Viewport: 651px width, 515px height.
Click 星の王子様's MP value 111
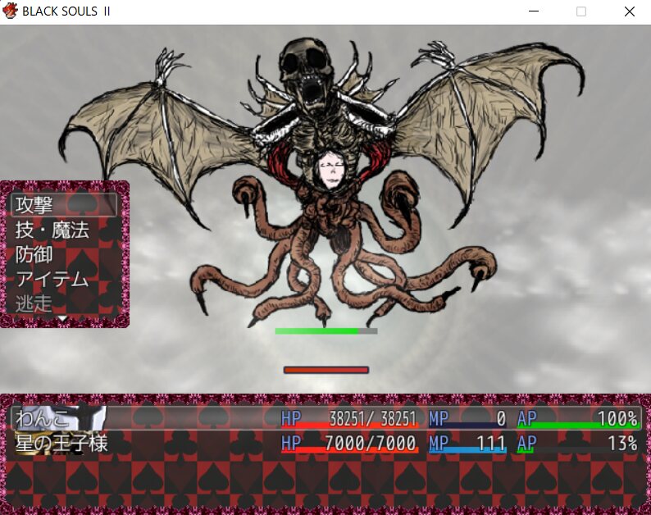pyautogui.click(x=491, y=443)
